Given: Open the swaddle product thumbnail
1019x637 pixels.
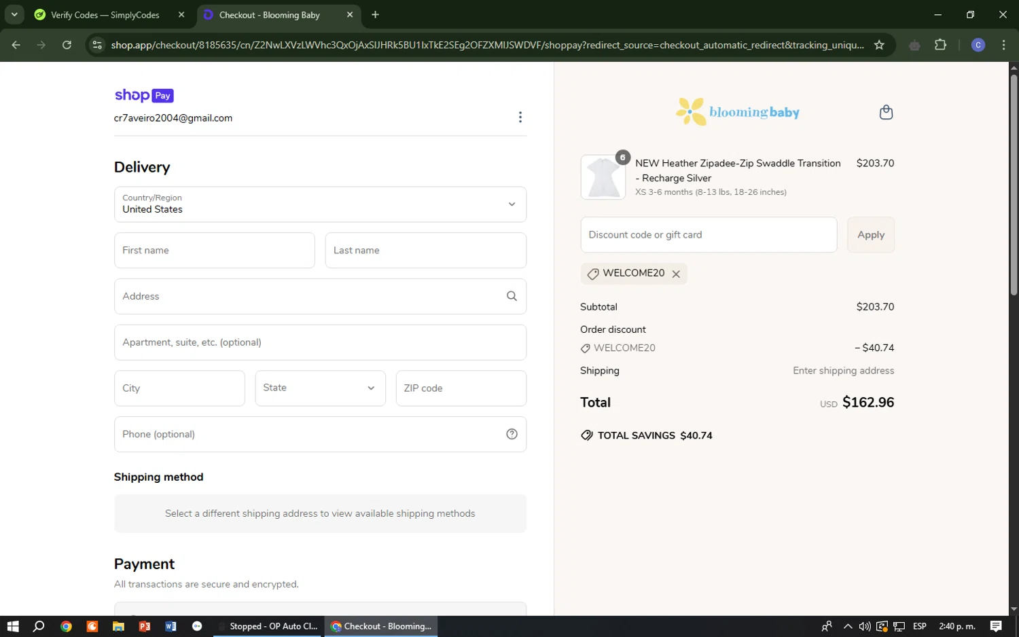Looking at the screenshot, I should coord(603,177).
